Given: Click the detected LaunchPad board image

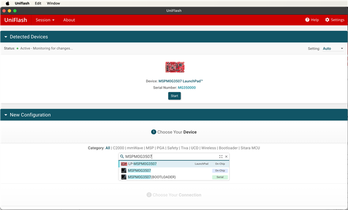Looking at the screenshot, I should click(x=175, y=67).
